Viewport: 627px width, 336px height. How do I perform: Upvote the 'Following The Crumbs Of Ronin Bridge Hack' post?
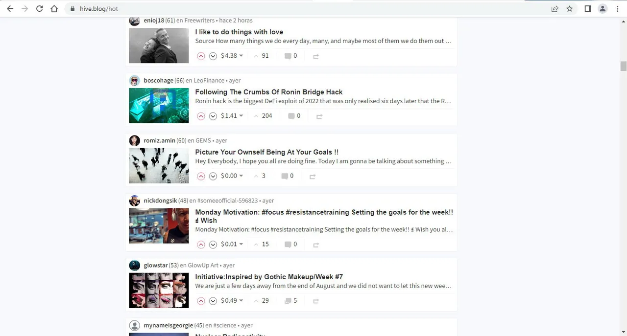coord(201,116)
